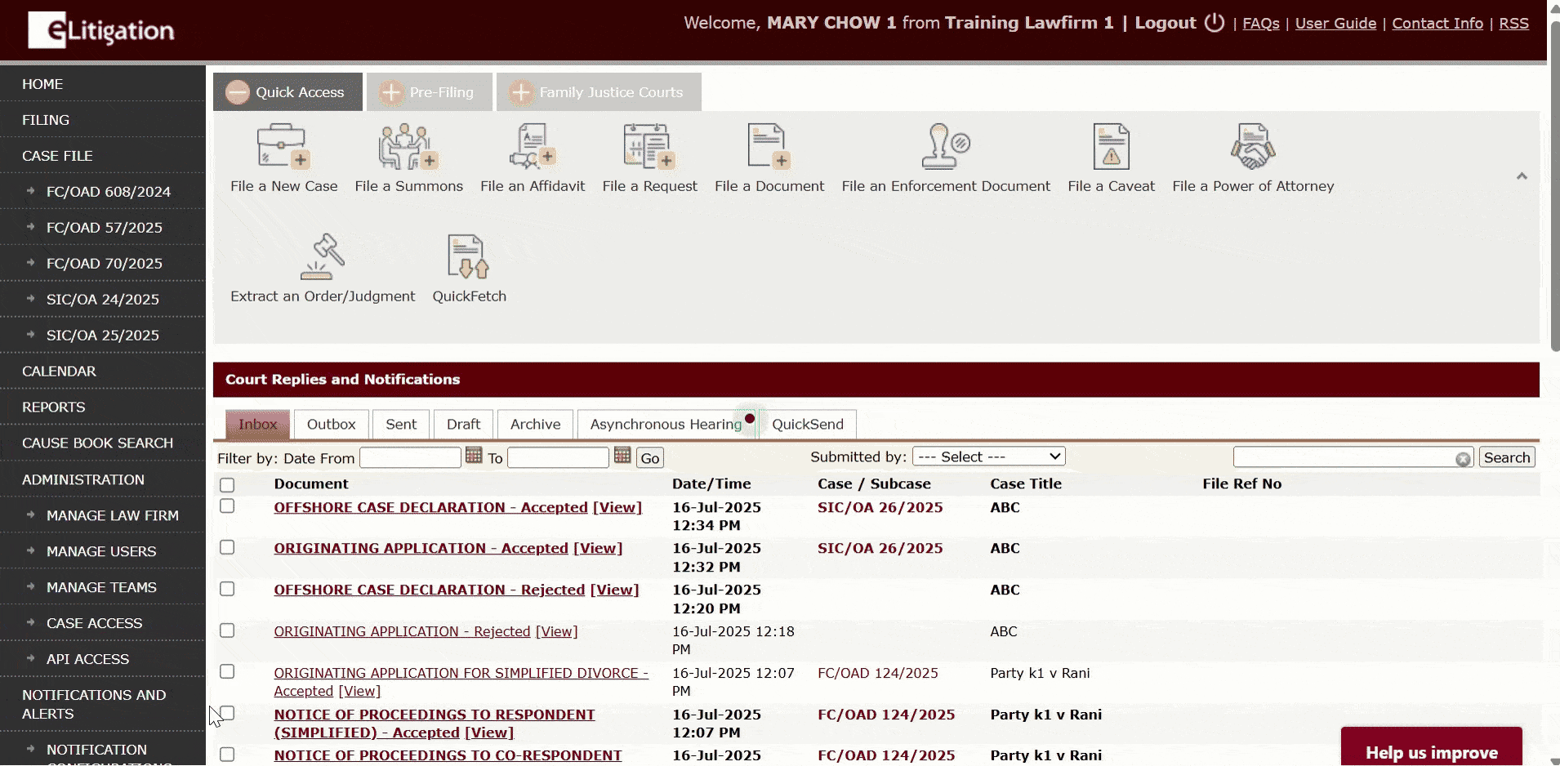Screen dimensions: 1560x766
Task: Select the File an Affidavit icon
Action: point(532,148)
